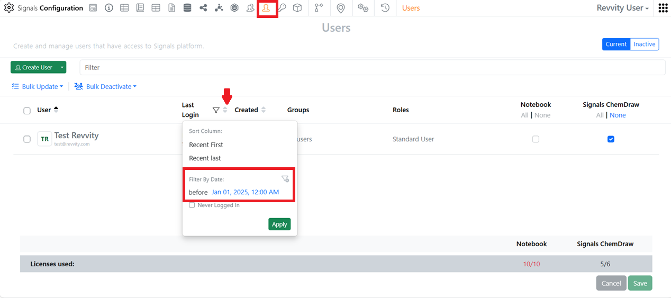Viewport: 671px width, 298px height.
Task: Open the document page icon in toolbar
Action: pos(171,8)
